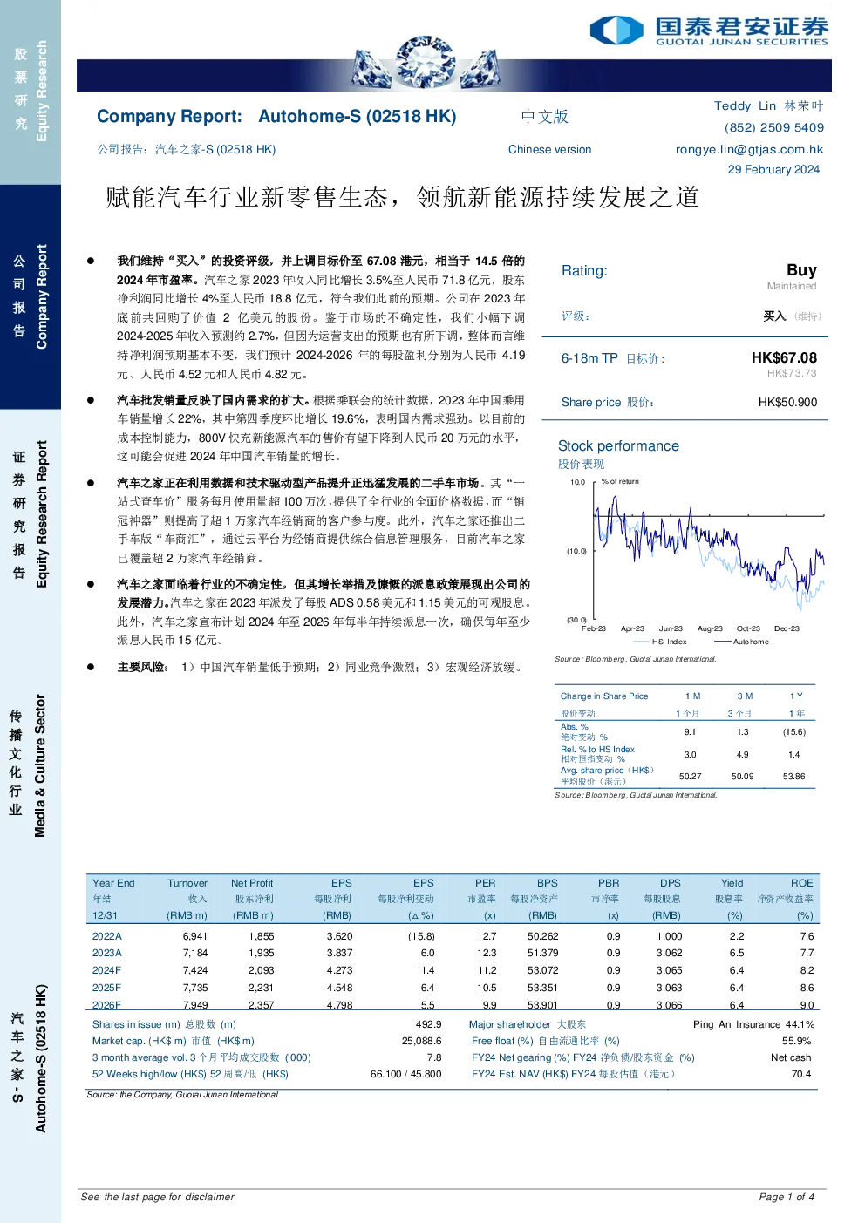This screenshot has width=865, height=1223.
Task: Click the Autohome-S (02518 HK) sidebar label
Action: coord(31,1058)
